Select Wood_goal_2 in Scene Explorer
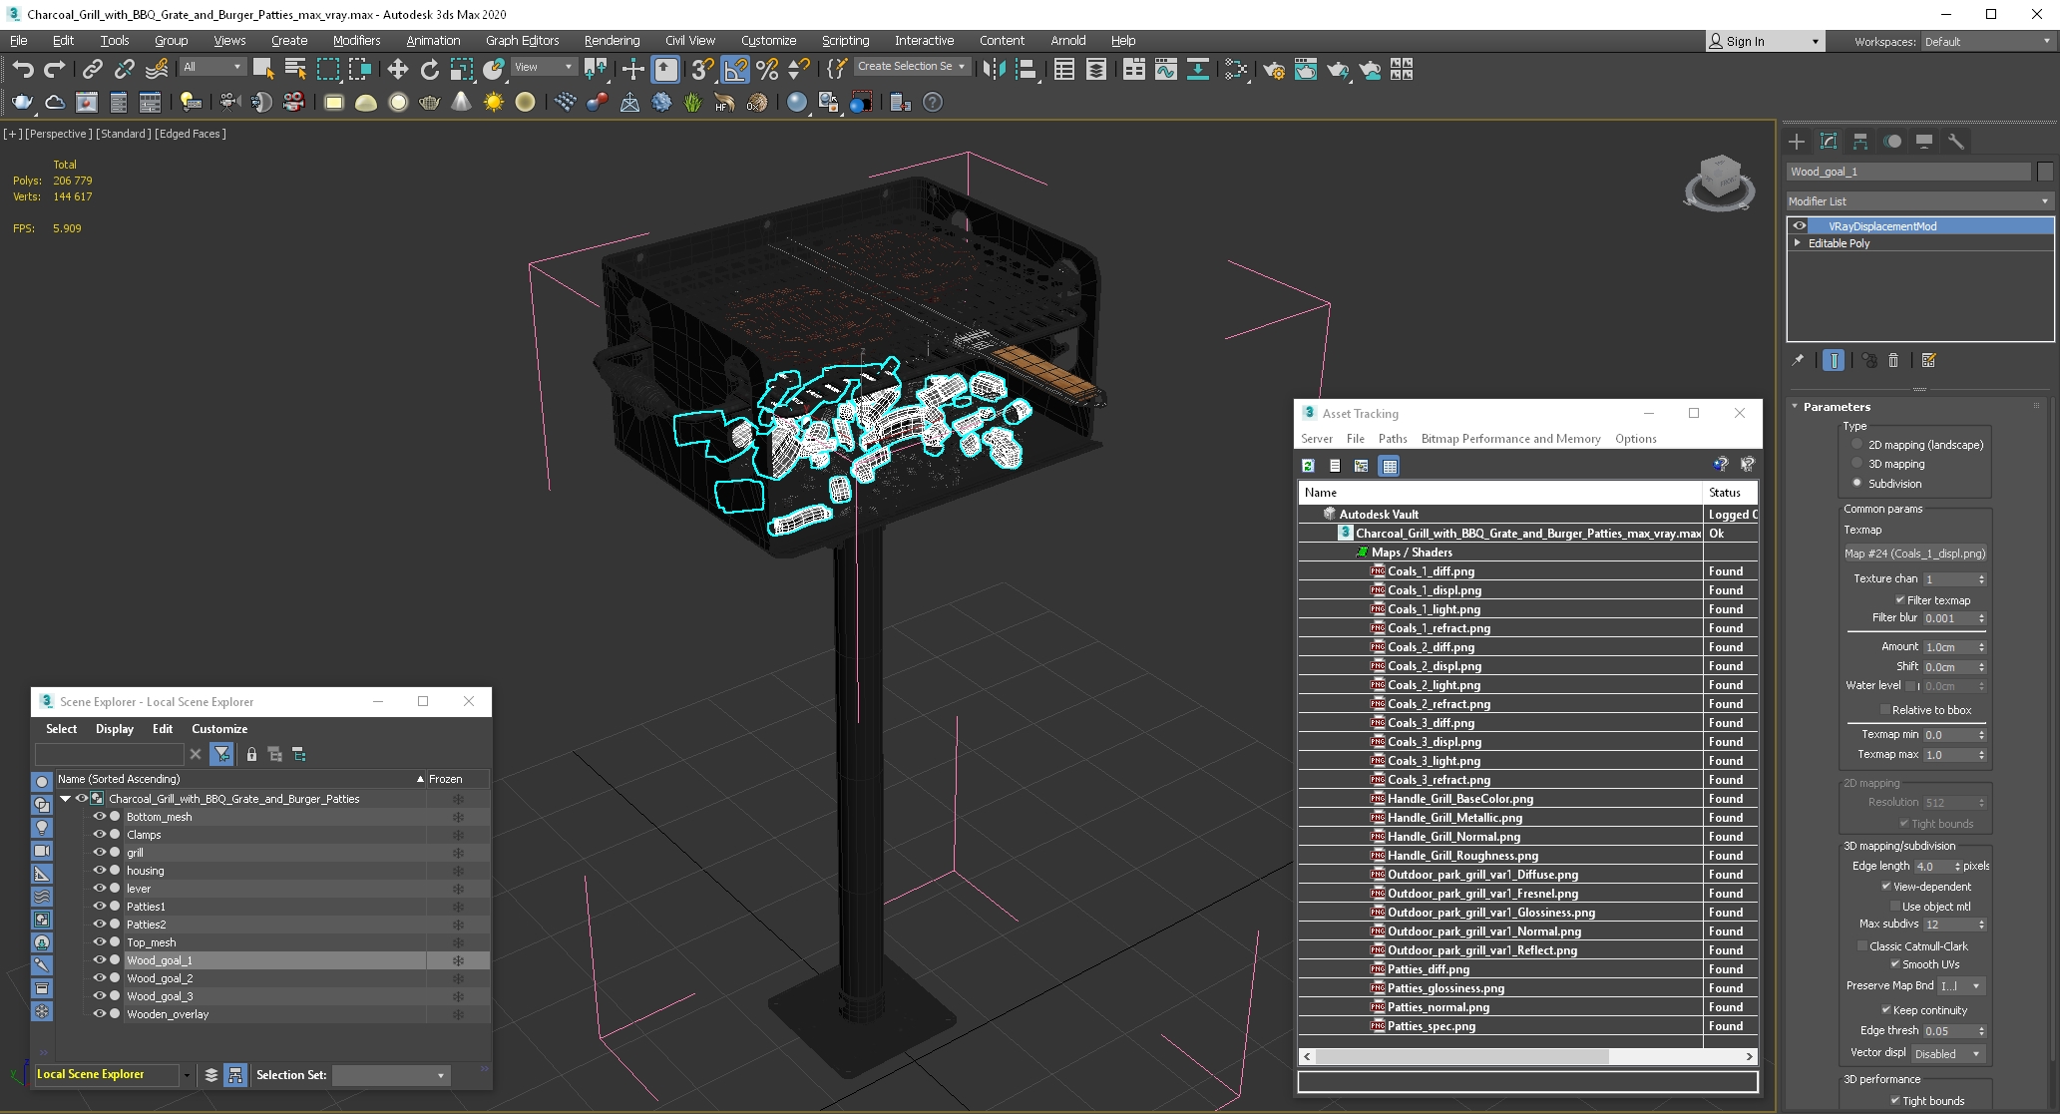Image resolution: width=2060 pixels, height=1114 pixels. coord(160,977)
